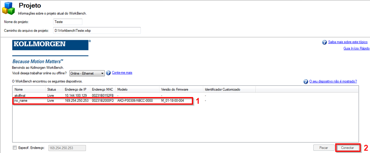Image resolution: width=370 pixels, height=153 pixels.
Task: Sort by Endereço MAC column header
Action: pos(103,90)
